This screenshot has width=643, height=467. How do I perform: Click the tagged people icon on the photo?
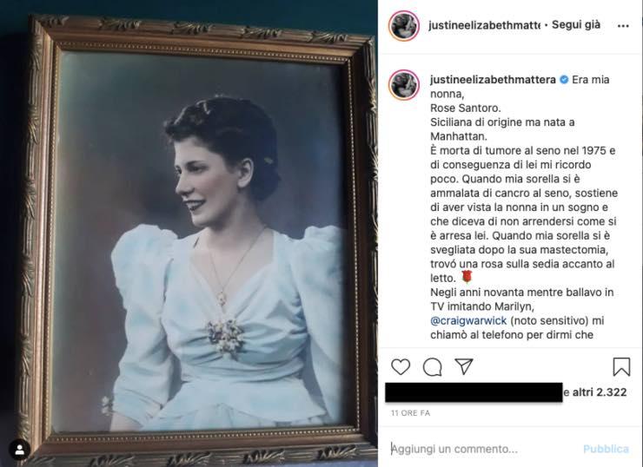[x=19, y=450]
